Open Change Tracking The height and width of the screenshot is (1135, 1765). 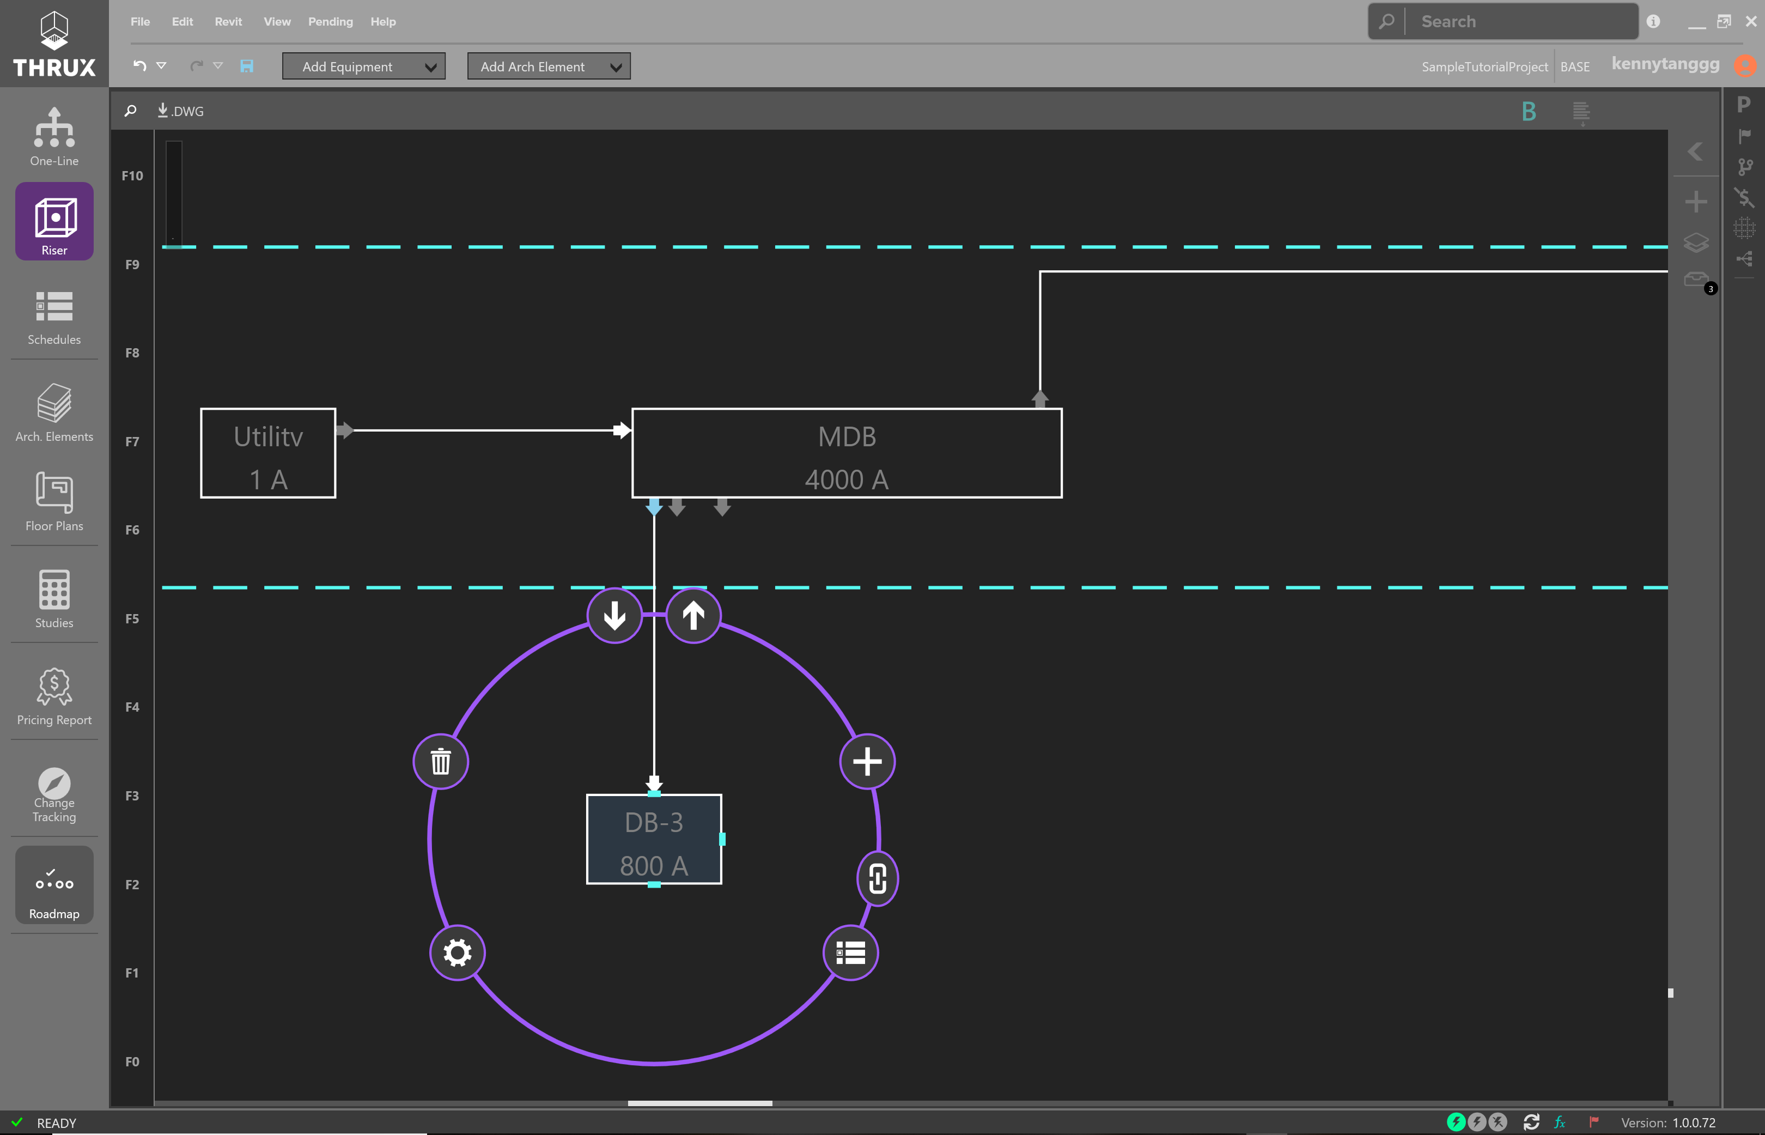pyautogui.click(x=54, y=794)
